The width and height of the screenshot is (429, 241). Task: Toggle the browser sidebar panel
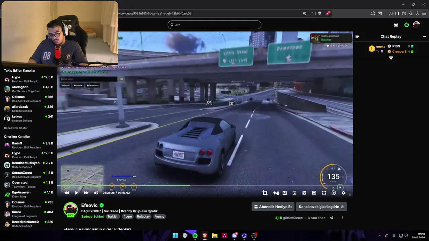coord(397,13)
